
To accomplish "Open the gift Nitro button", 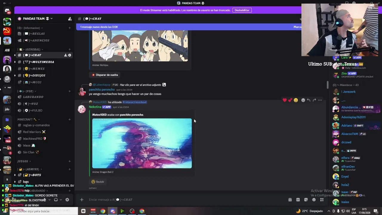I will pos(290,200).
